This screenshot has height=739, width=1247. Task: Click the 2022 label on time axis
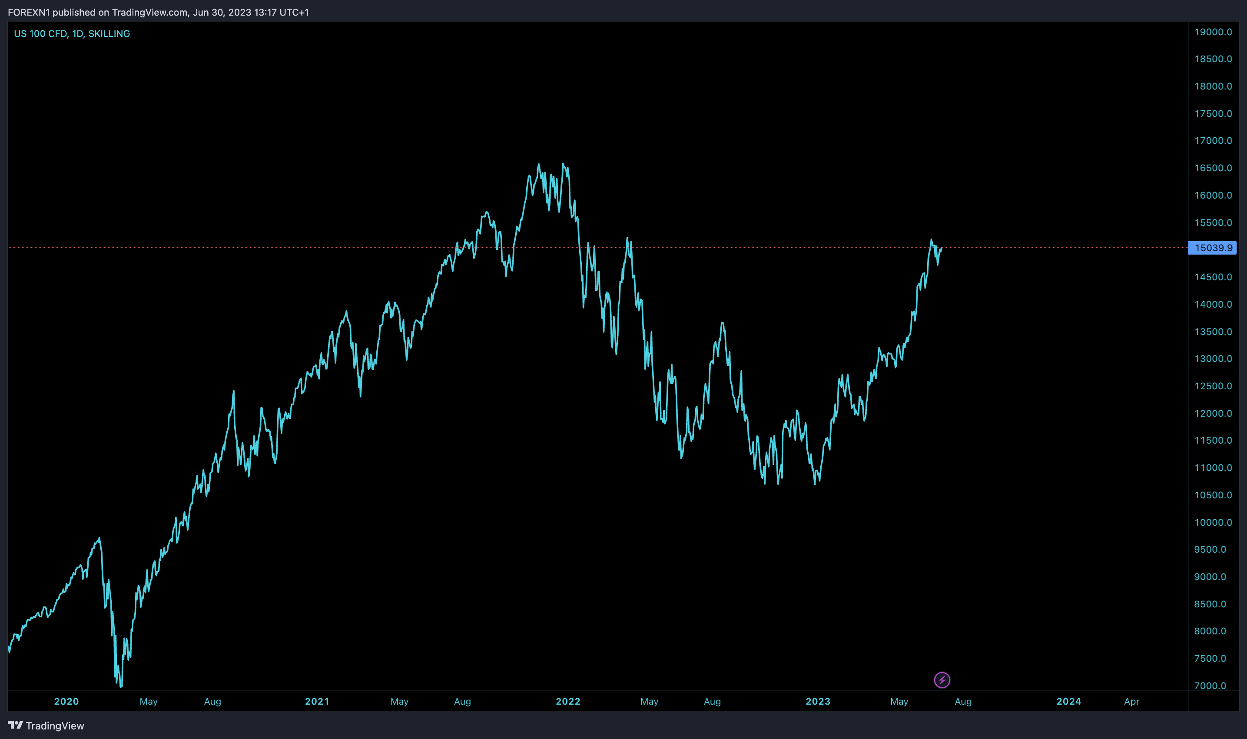[x=568, y=701]
